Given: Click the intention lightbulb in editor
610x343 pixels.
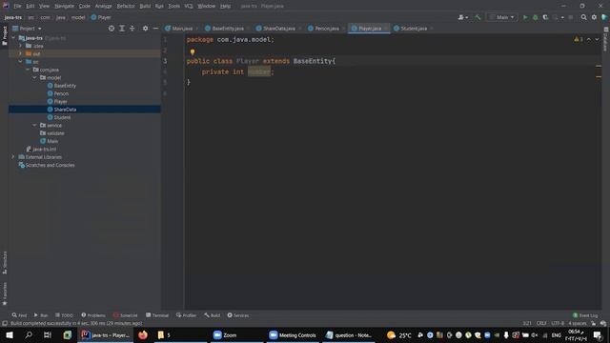Looking at the screenshot, I should [x=193, y=51].
